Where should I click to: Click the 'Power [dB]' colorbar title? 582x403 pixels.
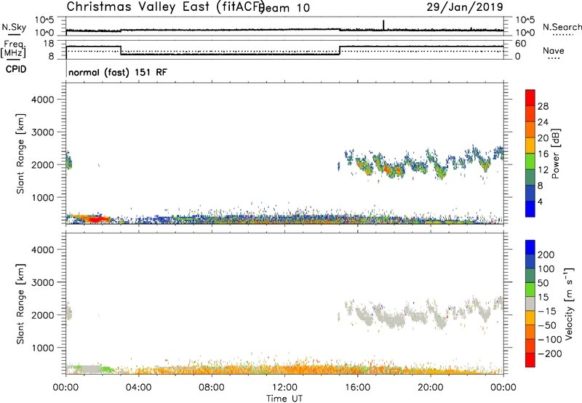click(x=555, y=153)
